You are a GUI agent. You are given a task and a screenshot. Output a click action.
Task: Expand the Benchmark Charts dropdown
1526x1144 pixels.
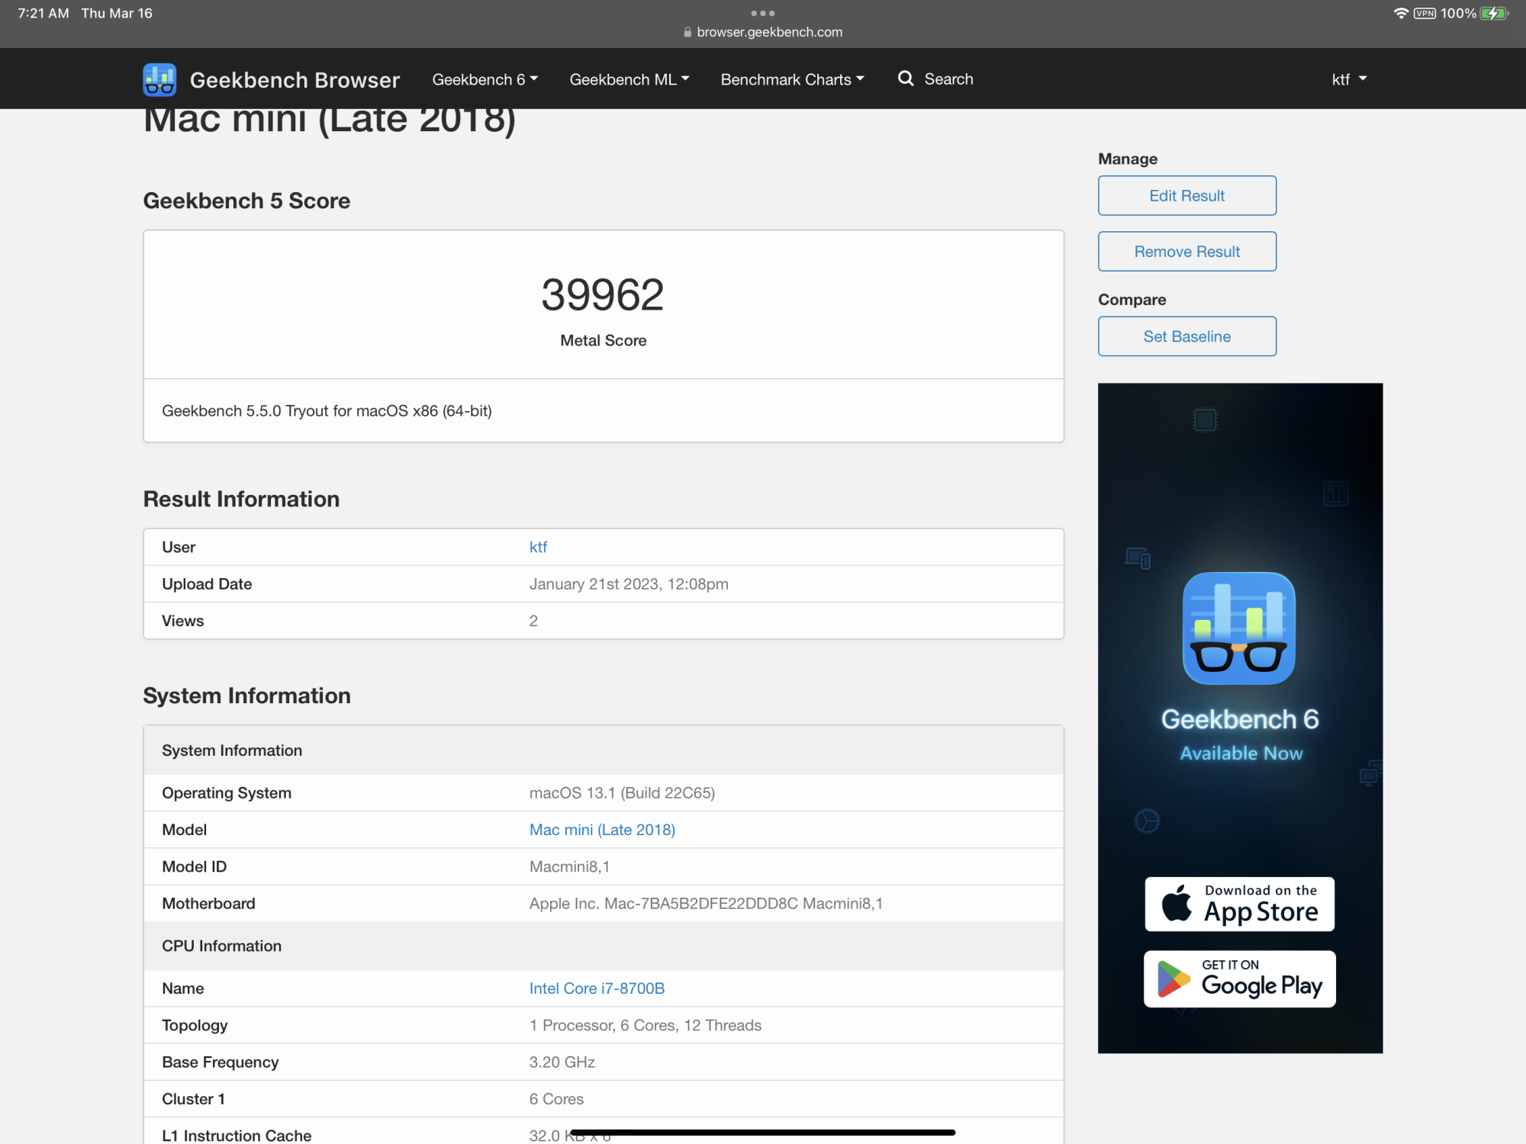click(792, 79)
